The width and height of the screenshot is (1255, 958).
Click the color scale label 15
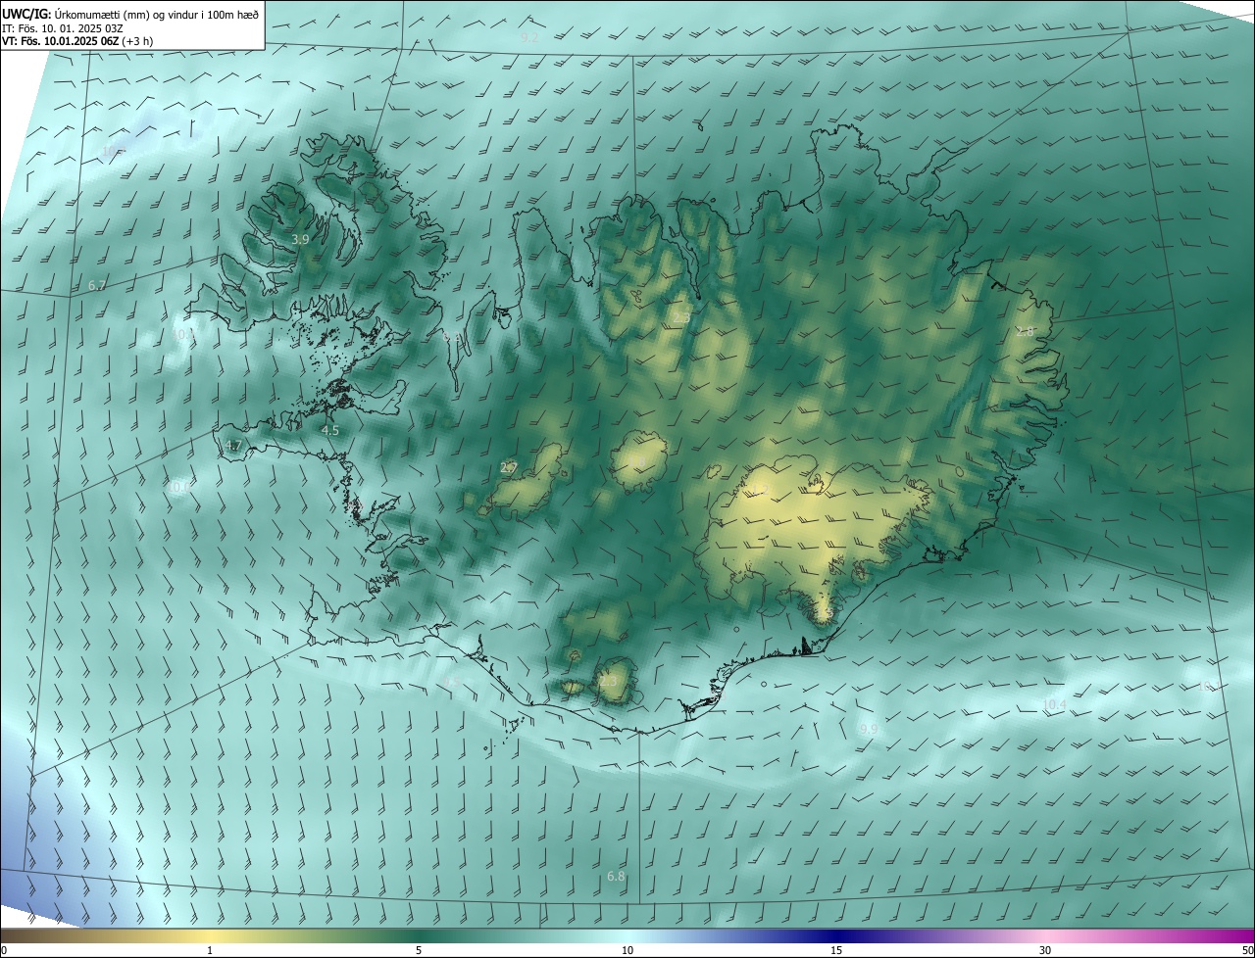coord(836,950)
